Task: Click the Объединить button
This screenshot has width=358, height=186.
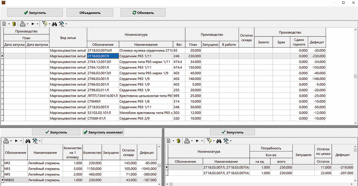Action: coord(90,13)
